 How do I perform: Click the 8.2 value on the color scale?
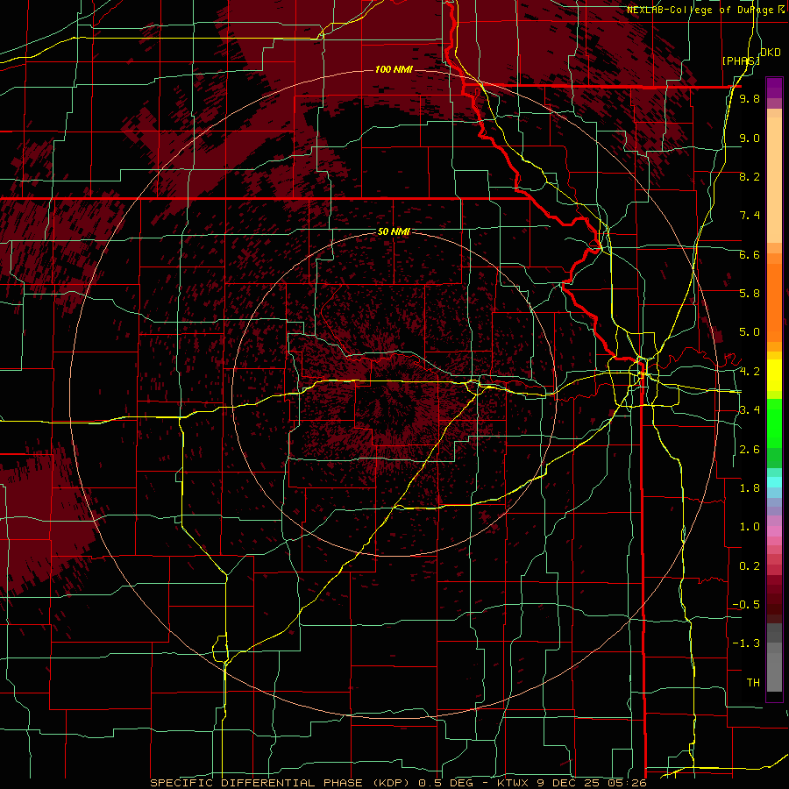(750, 176)
